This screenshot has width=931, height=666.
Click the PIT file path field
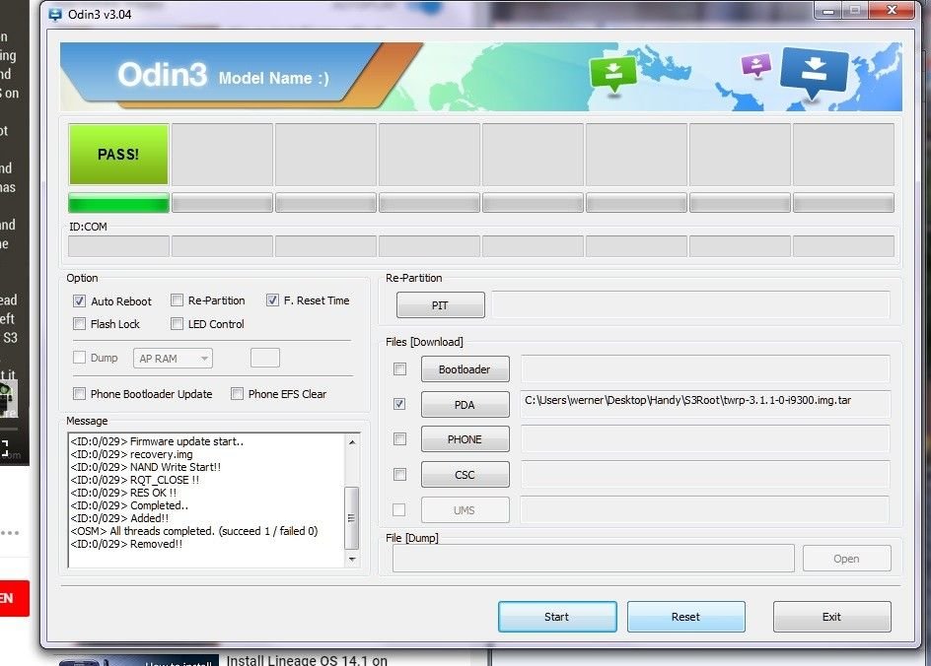point(690,305)
